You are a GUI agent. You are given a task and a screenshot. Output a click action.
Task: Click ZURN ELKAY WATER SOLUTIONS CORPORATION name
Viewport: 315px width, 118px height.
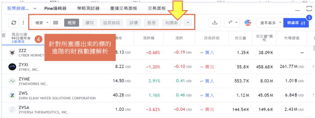57,98
